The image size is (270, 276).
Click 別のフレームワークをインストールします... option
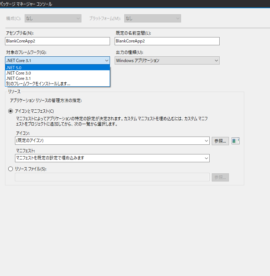[57, 83]
